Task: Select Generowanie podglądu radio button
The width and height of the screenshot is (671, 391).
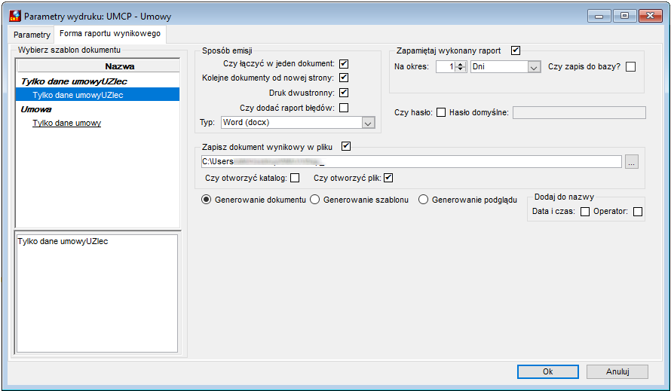Action: pos(423,200)
